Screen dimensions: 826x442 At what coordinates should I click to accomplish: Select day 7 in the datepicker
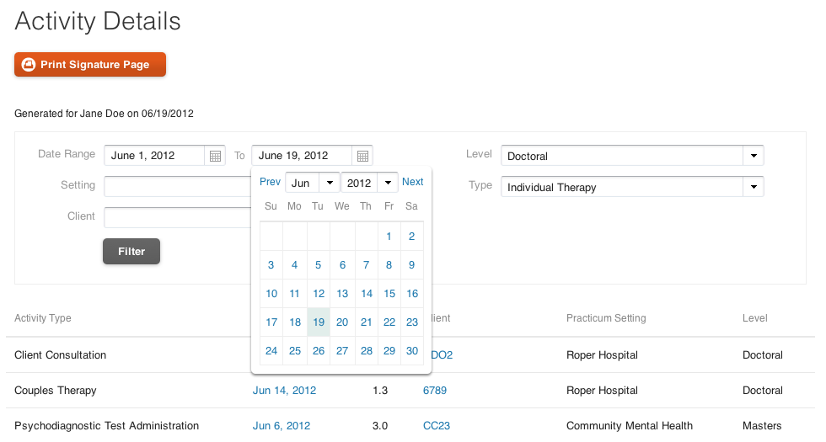click(x=366, y=264)
